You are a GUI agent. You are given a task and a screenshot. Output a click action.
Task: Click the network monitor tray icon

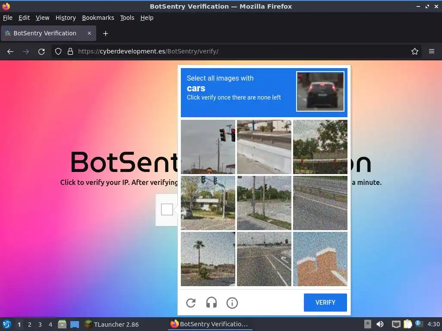pyautogui.click(x=396, y=325)
